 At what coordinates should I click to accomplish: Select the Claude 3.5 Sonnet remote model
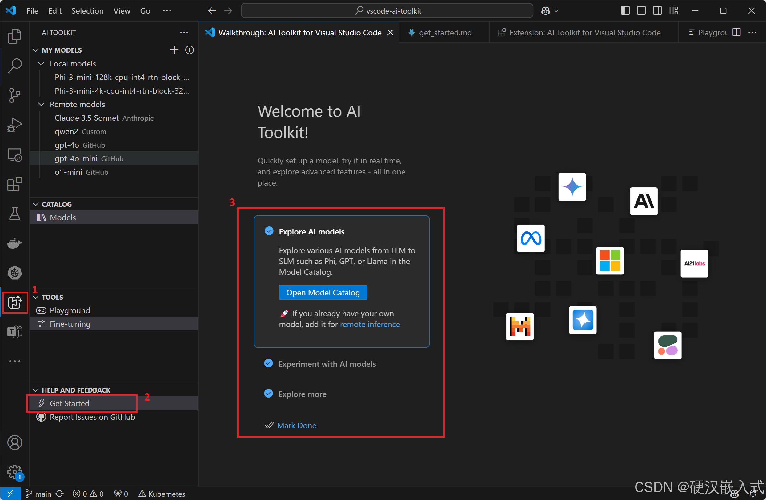(86, 118)
